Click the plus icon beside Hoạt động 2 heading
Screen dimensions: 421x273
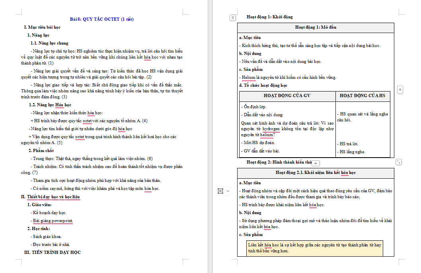(315, 163)
